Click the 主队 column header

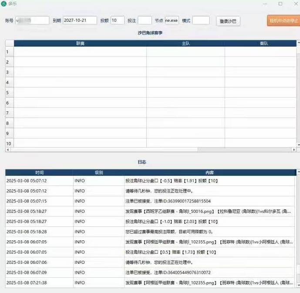tap(185, 43)
